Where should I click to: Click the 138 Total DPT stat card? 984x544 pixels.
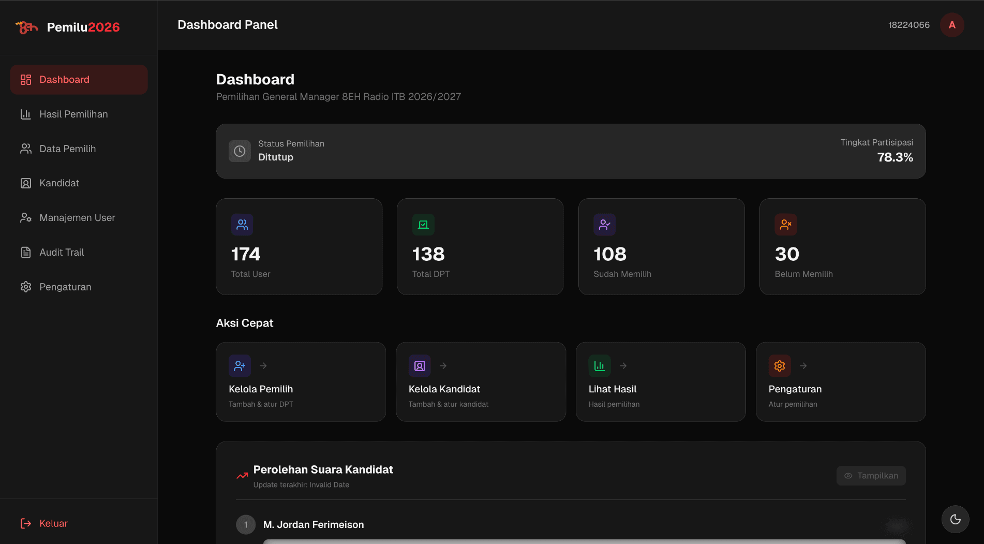tap(480, 247)
